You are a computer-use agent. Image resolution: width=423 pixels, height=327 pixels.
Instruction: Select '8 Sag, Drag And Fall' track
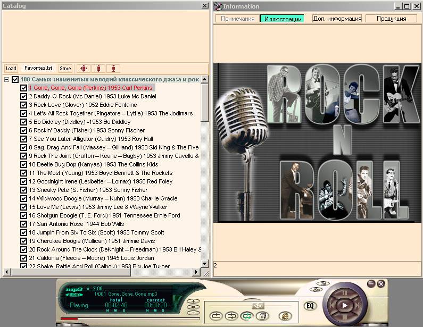pos(113,147)
